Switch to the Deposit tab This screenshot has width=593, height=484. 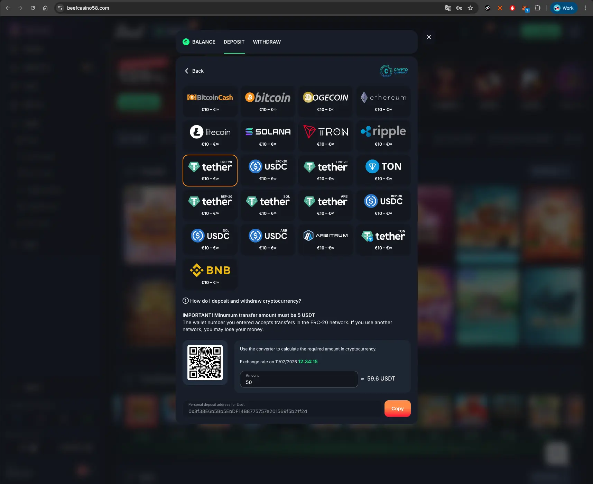coord(234,42)
